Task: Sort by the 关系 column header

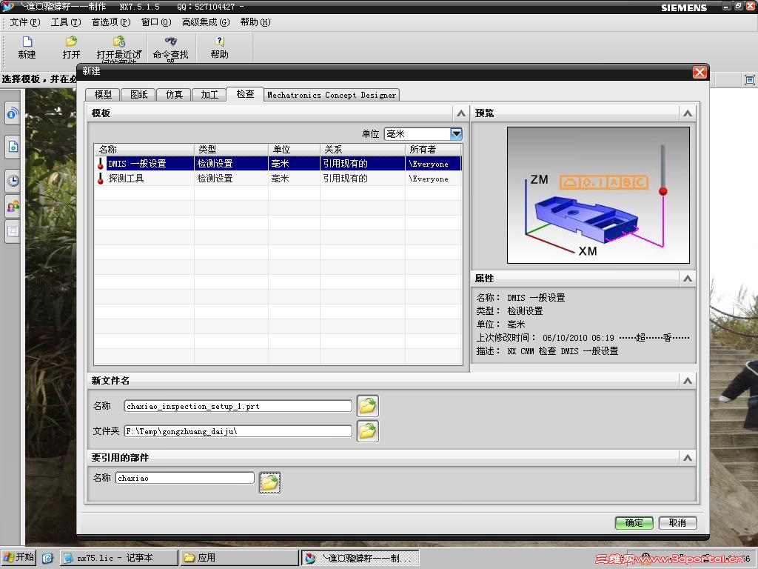Action: [363, 150]
